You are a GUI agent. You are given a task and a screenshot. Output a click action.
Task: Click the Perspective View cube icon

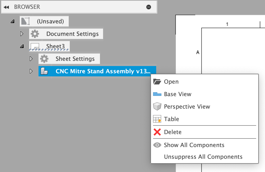coord(157,106)
